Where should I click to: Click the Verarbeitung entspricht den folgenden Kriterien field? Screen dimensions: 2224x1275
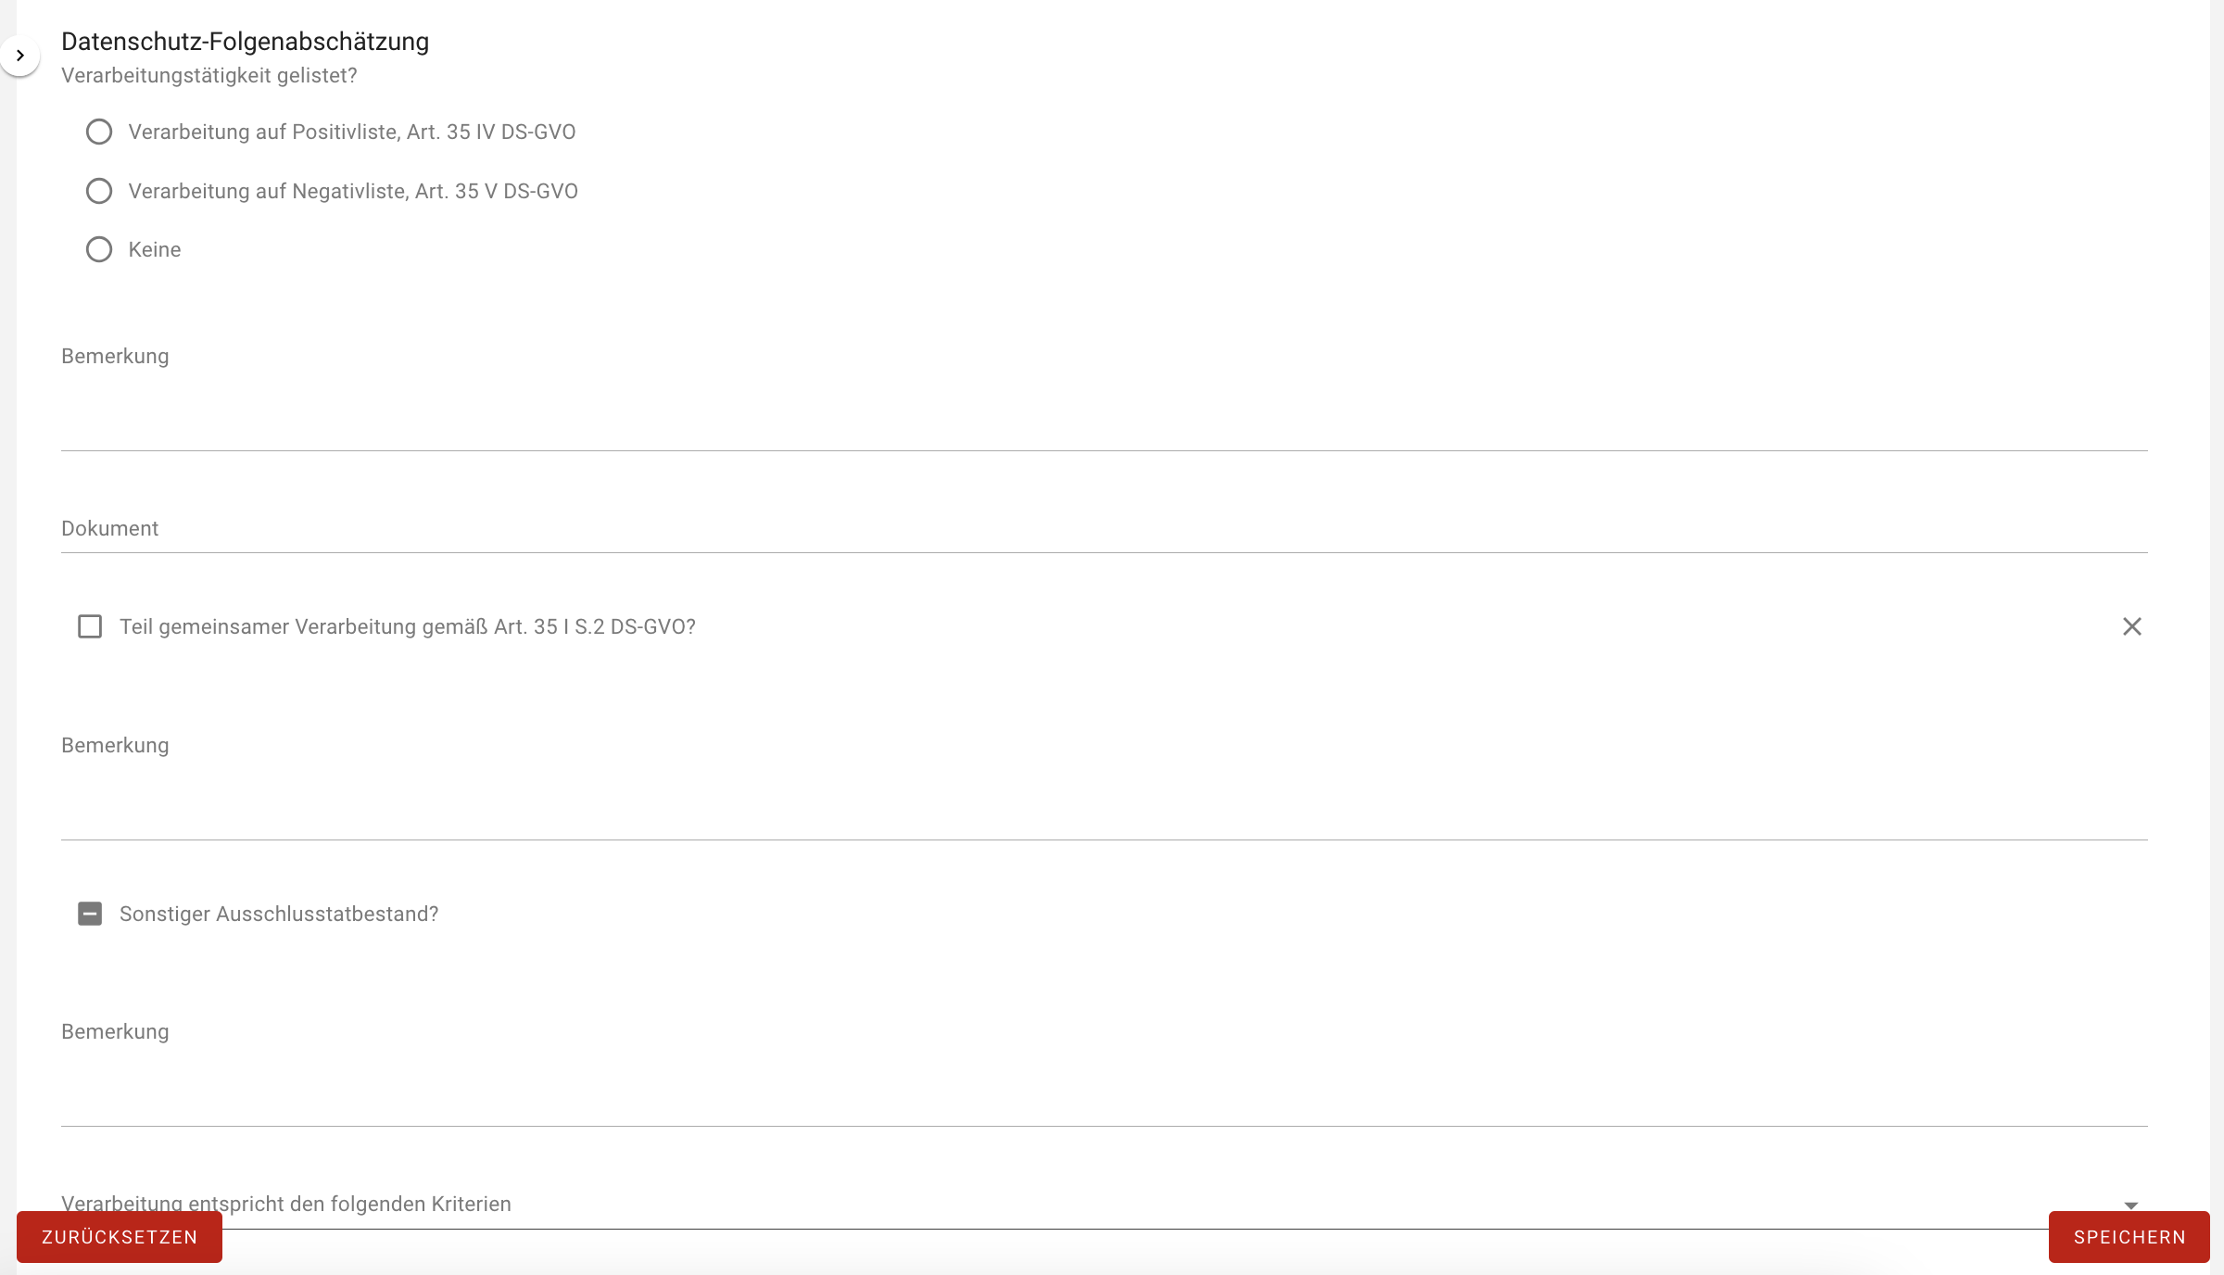click(x=1105, y=1205)
